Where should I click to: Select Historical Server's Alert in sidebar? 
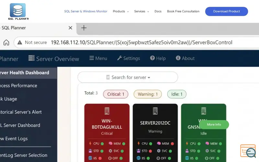point(21,112)
